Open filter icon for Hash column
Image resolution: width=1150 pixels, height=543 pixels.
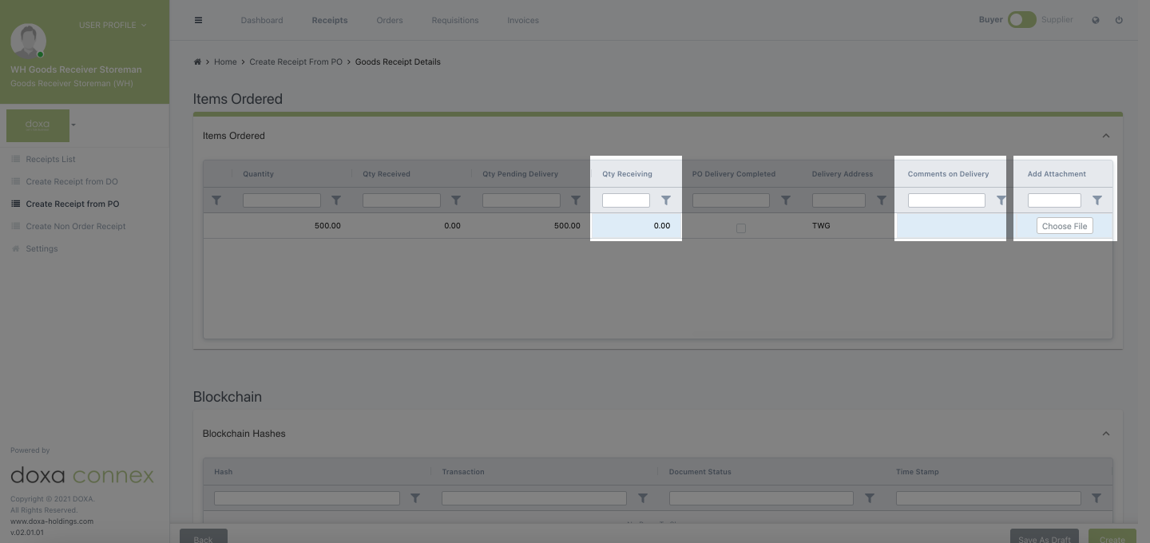415,497
